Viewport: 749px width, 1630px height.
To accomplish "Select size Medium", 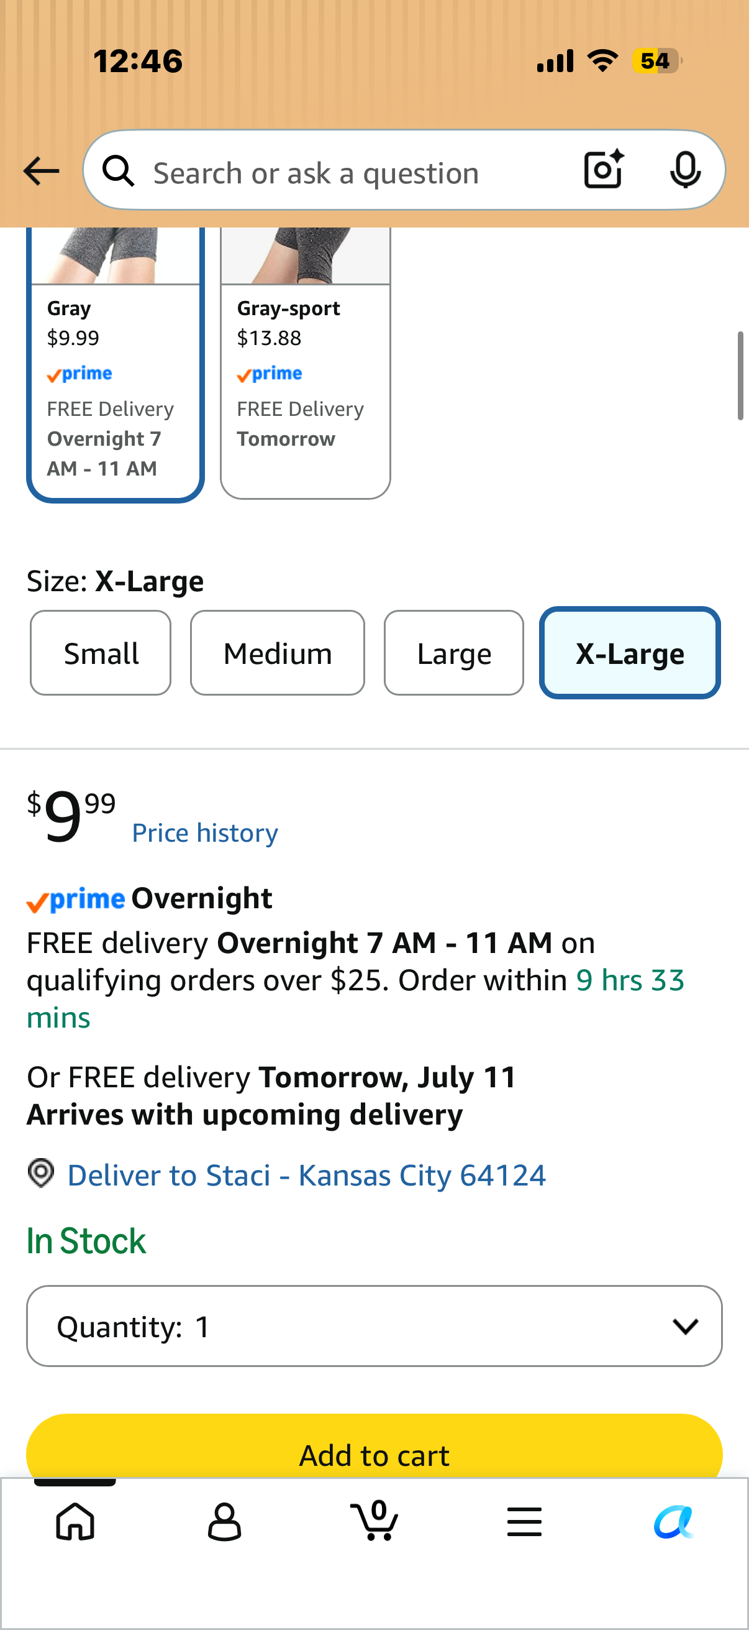I will click(278, 652).
